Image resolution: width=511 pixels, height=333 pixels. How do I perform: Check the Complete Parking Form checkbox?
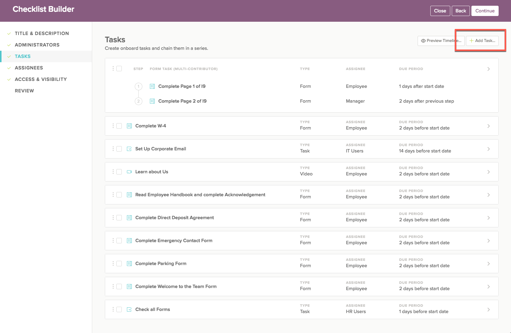point(119,264)
